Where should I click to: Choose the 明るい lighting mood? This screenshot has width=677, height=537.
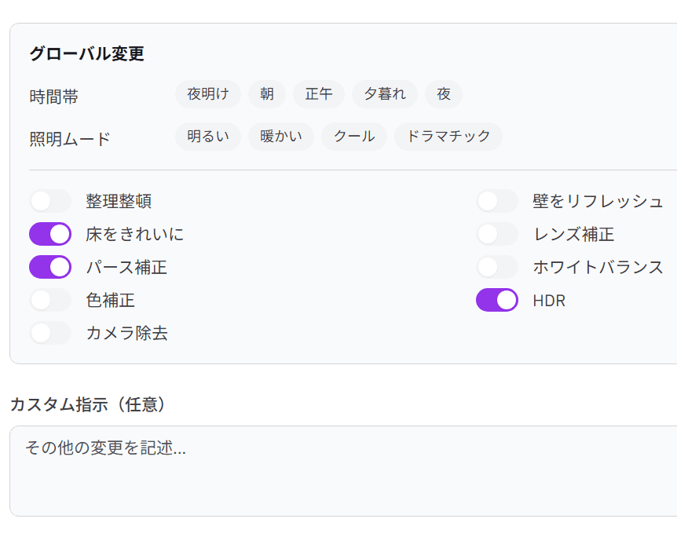pos(207,137)
